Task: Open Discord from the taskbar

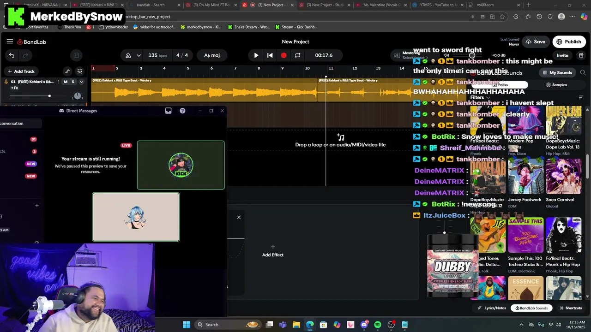Action: (364, 325)
